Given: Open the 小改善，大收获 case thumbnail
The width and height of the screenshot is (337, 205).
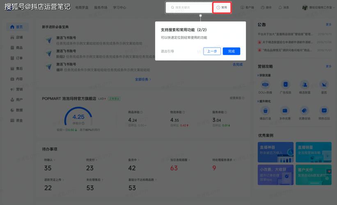Looking at the screenshot, I should tap(275, 175).
